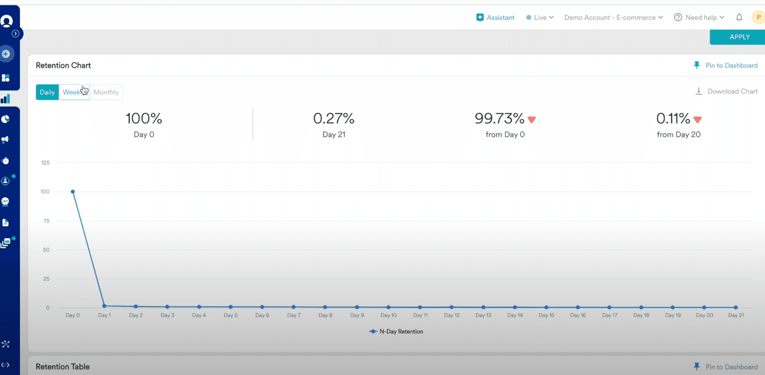This screenshot has width=765, height=375.
Task: Click the CleverTap logo in the sidebar
Action: tap(7, 21)
